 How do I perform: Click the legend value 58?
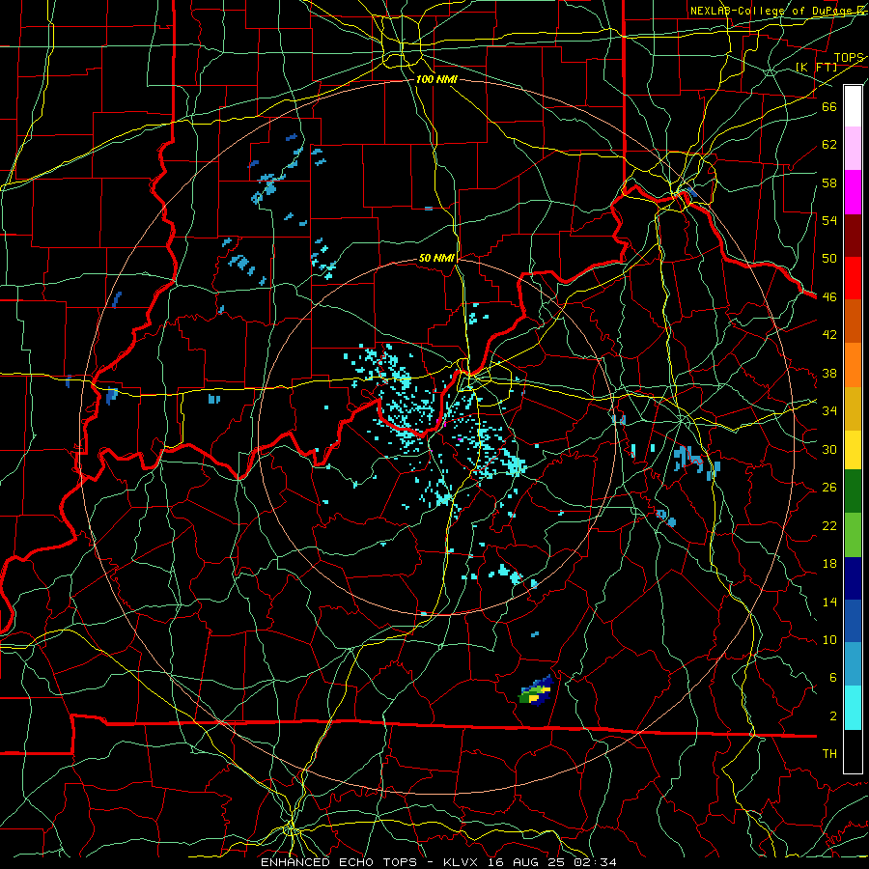click(829, 182)
